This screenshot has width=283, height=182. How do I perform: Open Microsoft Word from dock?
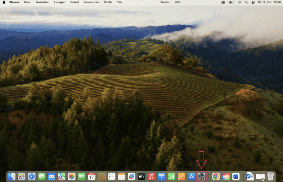coord(249,176)
